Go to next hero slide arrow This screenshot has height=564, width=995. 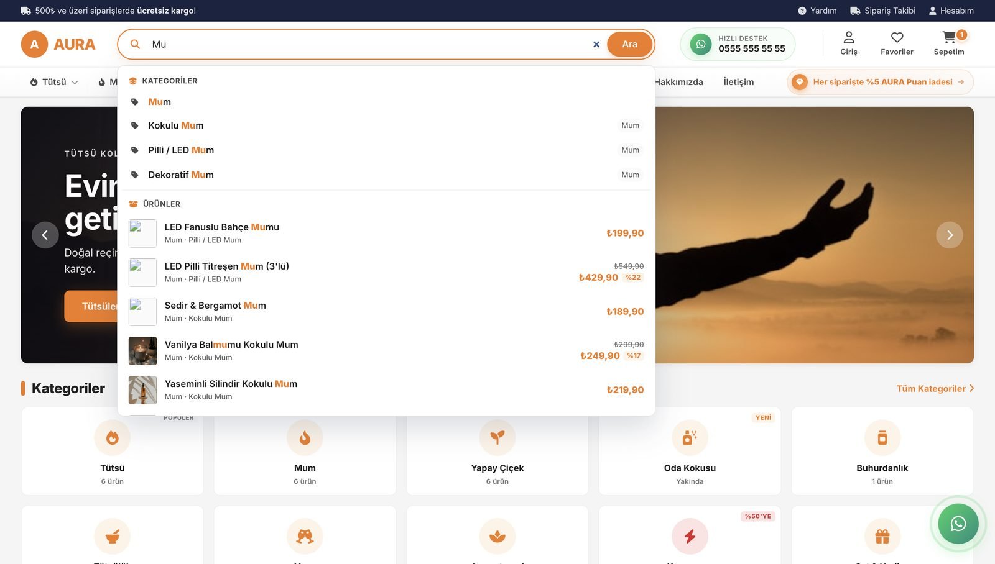click(x=950, y=235)
